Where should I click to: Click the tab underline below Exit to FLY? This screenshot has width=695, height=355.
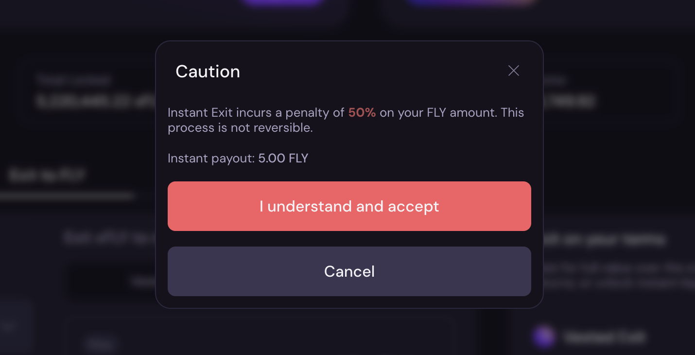click(67, 196)
